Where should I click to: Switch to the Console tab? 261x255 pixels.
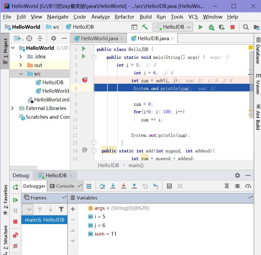point(65,186)
